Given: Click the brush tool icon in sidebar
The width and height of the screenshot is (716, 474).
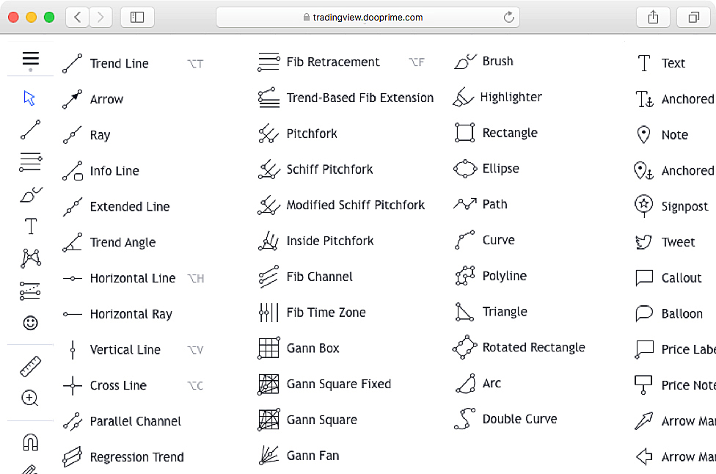Looking at the screenshot, I should point(30,194).
